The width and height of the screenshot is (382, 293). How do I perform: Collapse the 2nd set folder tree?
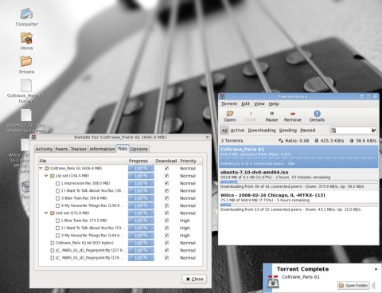(46, 213)
